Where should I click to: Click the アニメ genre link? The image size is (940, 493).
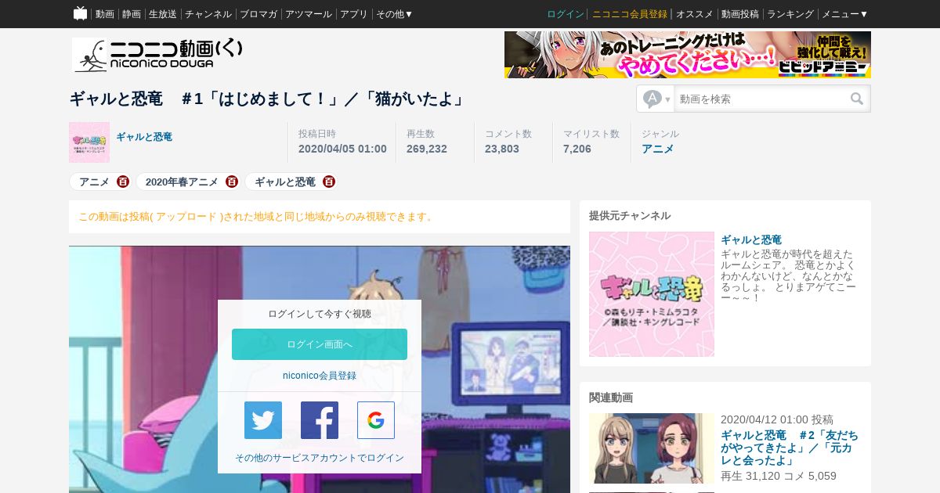click(658, 149)
